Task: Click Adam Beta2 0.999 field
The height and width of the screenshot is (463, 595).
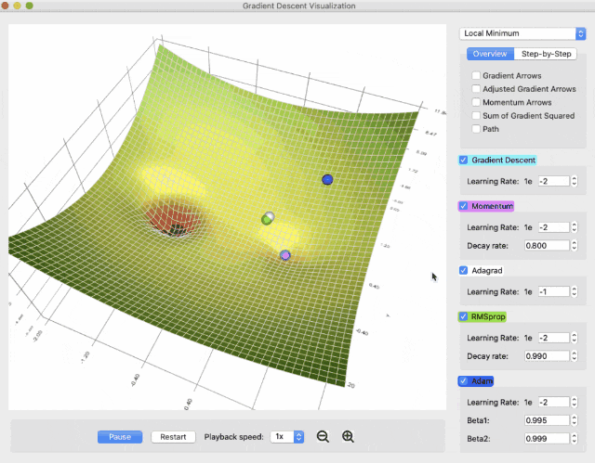Action: 547,438
